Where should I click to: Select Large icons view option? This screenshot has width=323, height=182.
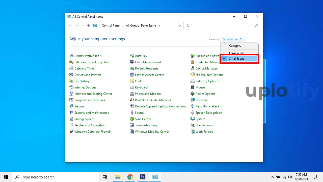239,53
